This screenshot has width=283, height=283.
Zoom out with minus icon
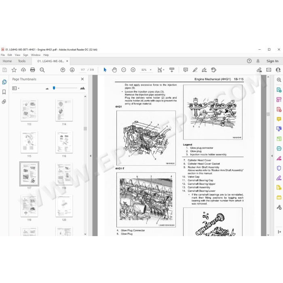(124, 70)
